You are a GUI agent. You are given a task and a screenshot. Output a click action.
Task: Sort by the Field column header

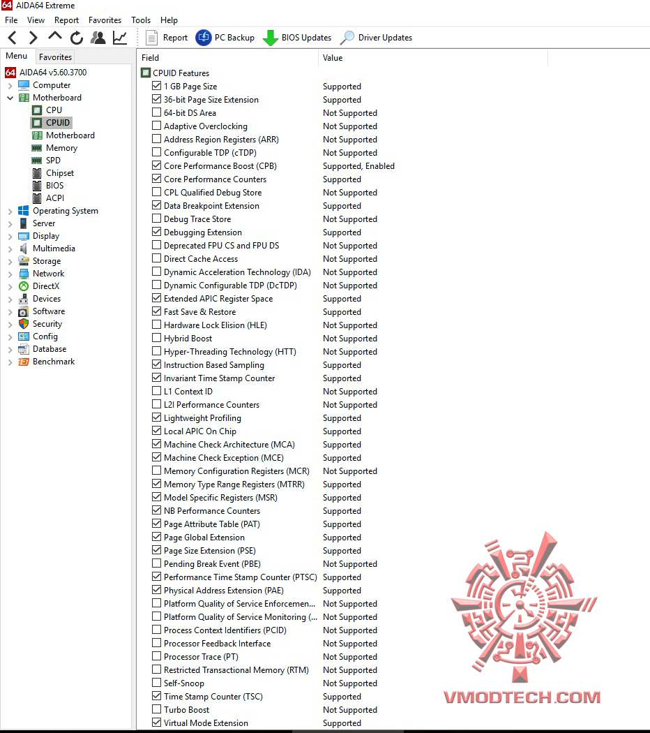click(228, 57)
